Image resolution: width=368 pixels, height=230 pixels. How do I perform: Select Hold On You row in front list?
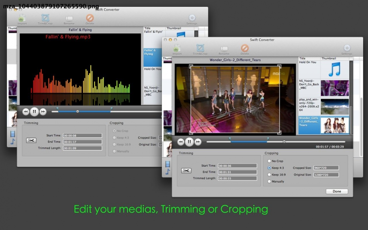pos(324,70)
